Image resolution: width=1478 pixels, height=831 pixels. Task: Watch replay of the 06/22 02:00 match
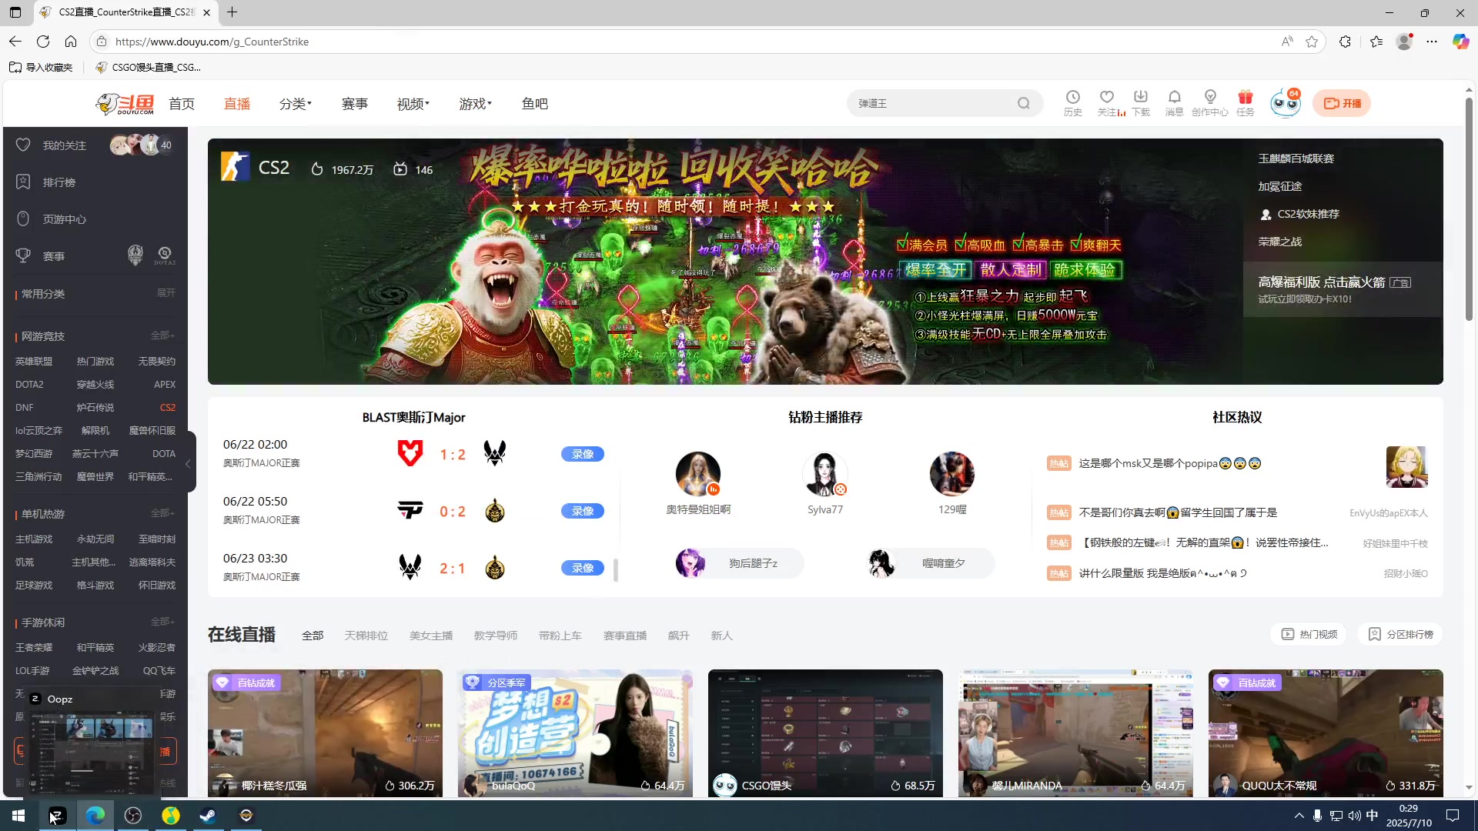pos(583,454)
